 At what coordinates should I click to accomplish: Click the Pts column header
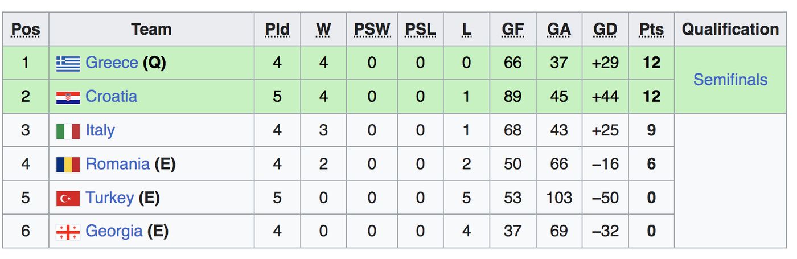pyautogui.click(x=651, y=29)
